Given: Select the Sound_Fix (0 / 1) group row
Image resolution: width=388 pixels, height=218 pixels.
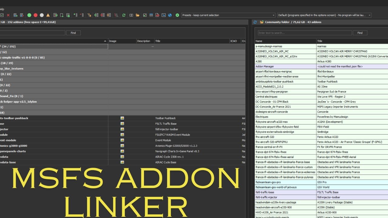Looking at the screenshot, I should (x=122, y=96).
